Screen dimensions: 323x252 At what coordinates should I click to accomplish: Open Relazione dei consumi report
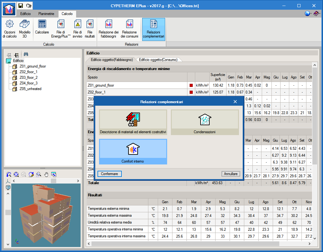(x=129, y=29)
